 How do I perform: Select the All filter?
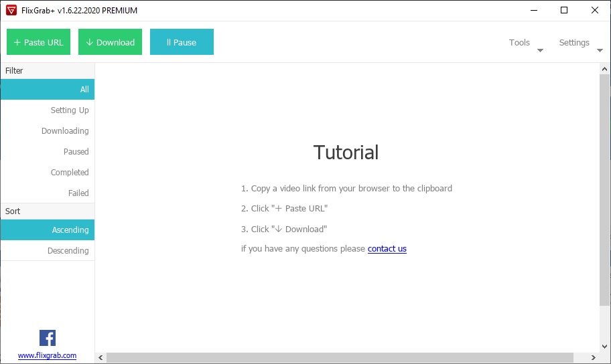tap(48, 90)
